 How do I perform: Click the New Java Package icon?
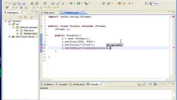pos(104,3)
